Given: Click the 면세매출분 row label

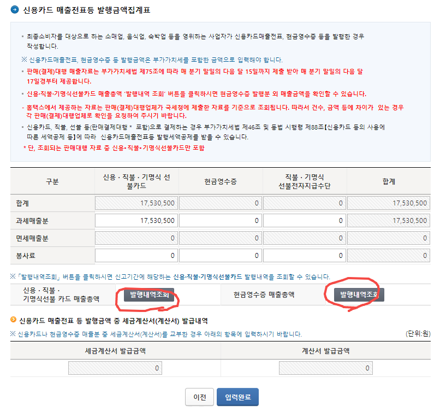Looking at the screenshot, I should (32, 238).
